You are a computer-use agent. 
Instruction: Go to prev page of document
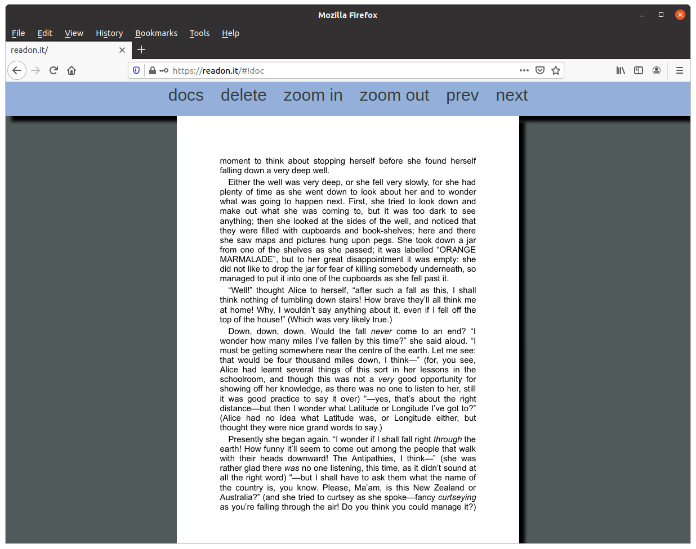(462, 96)
